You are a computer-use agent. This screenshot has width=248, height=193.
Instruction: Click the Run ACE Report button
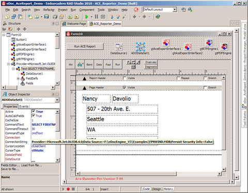click(x=85, y=47)
